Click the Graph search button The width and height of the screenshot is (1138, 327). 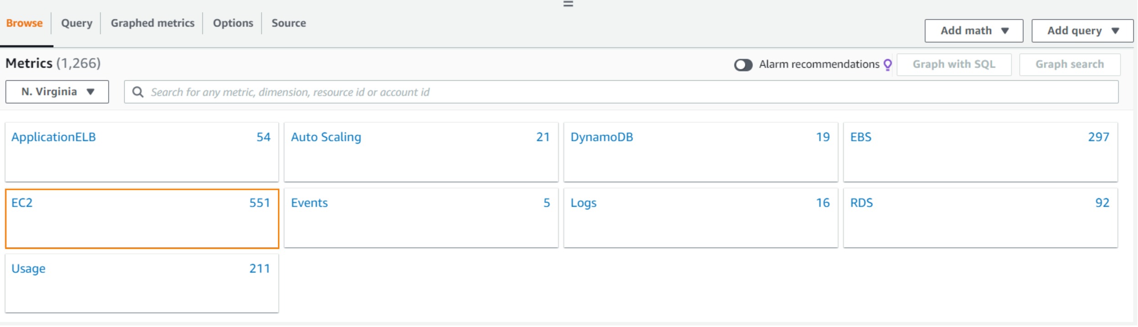tap(1069, 64)
